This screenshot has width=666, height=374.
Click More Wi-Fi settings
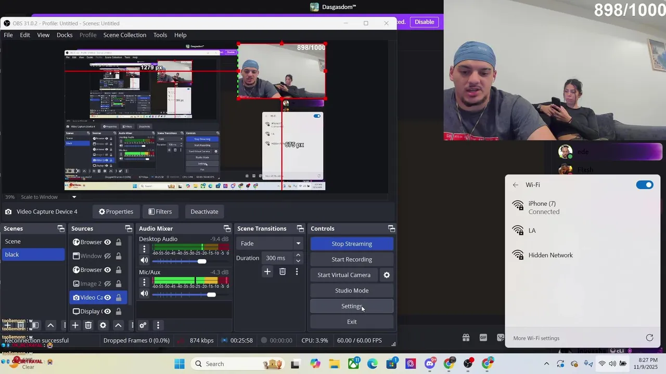click(x=536, y=338)
